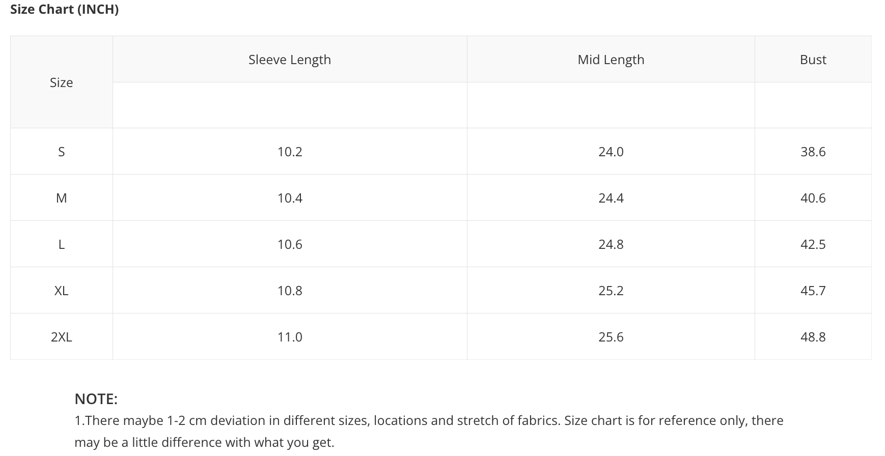
Task: Select the M size row label
Action: click(61, 198)
